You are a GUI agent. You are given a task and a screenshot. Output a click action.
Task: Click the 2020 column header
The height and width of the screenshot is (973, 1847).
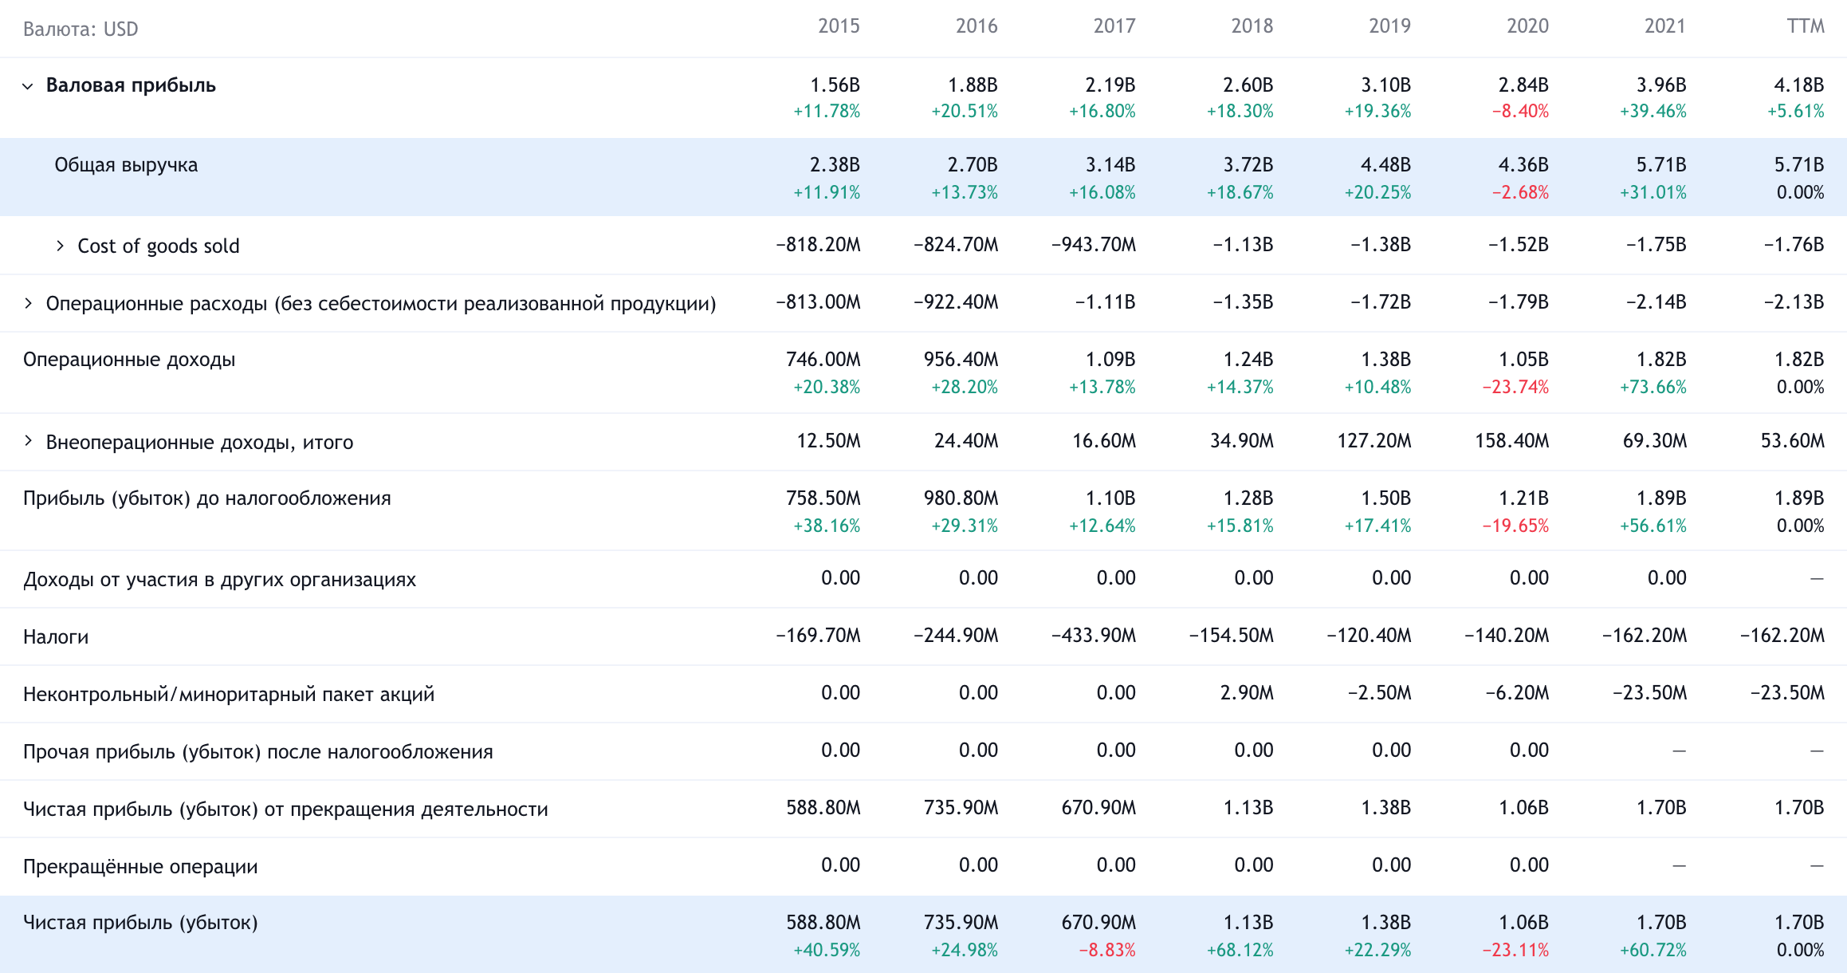(x=1527, y=26)
